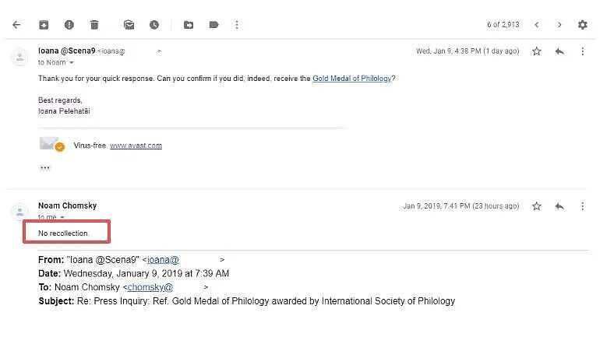Screen dimensions: 614x337
Task: Archive this conversation
Action: pos(44,25)
